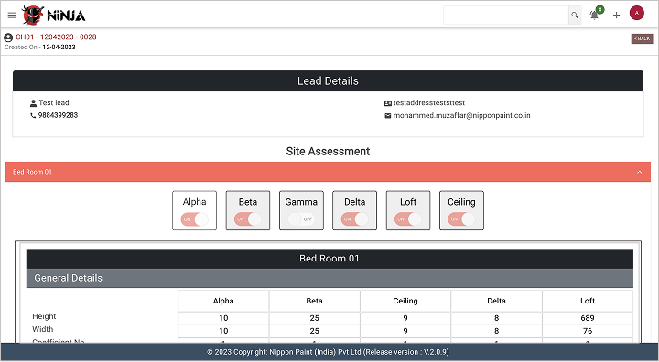Open the hamburger navigation menu
Screen dimensions: 659x362
click(12, 16)
